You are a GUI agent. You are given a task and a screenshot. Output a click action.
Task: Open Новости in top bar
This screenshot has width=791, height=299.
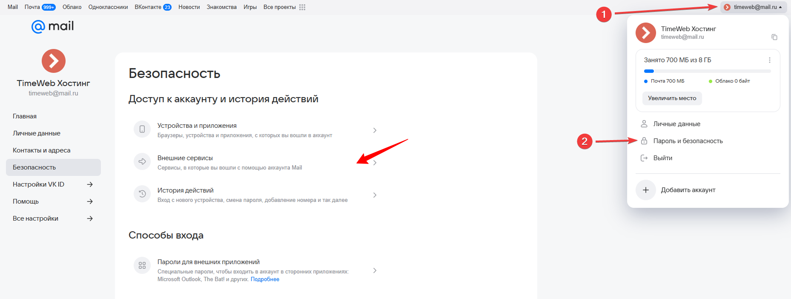click(x=189, y=7)
